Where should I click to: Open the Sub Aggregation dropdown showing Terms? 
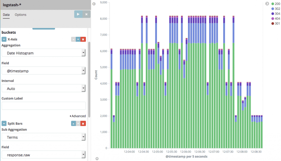coord(44,137)
